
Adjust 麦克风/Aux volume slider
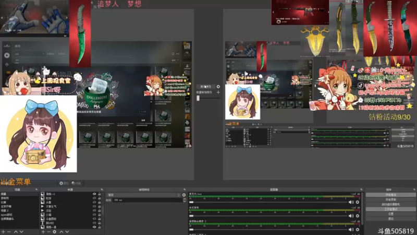point(268,202)
